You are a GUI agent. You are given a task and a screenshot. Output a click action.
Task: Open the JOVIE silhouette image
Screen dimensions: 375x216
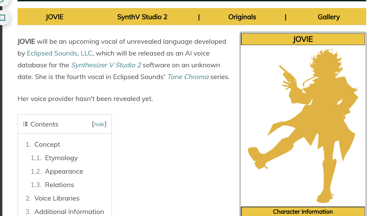[303, 126]
